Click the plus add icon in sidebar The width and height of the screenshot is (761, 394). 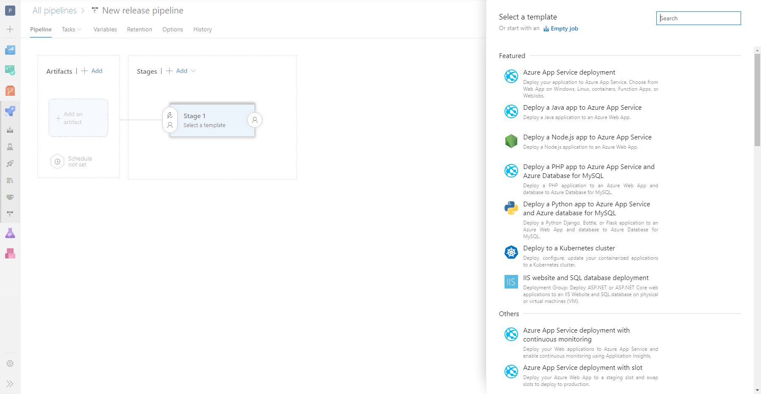tap(10, 29)
